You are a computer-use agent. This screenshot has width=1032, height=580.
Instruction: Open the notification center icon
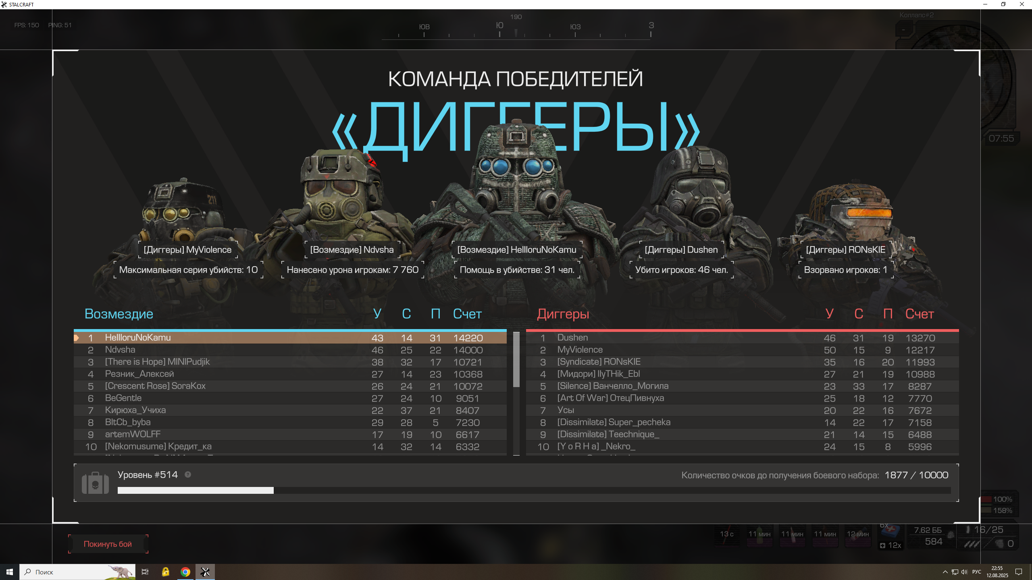[1019, 572]
